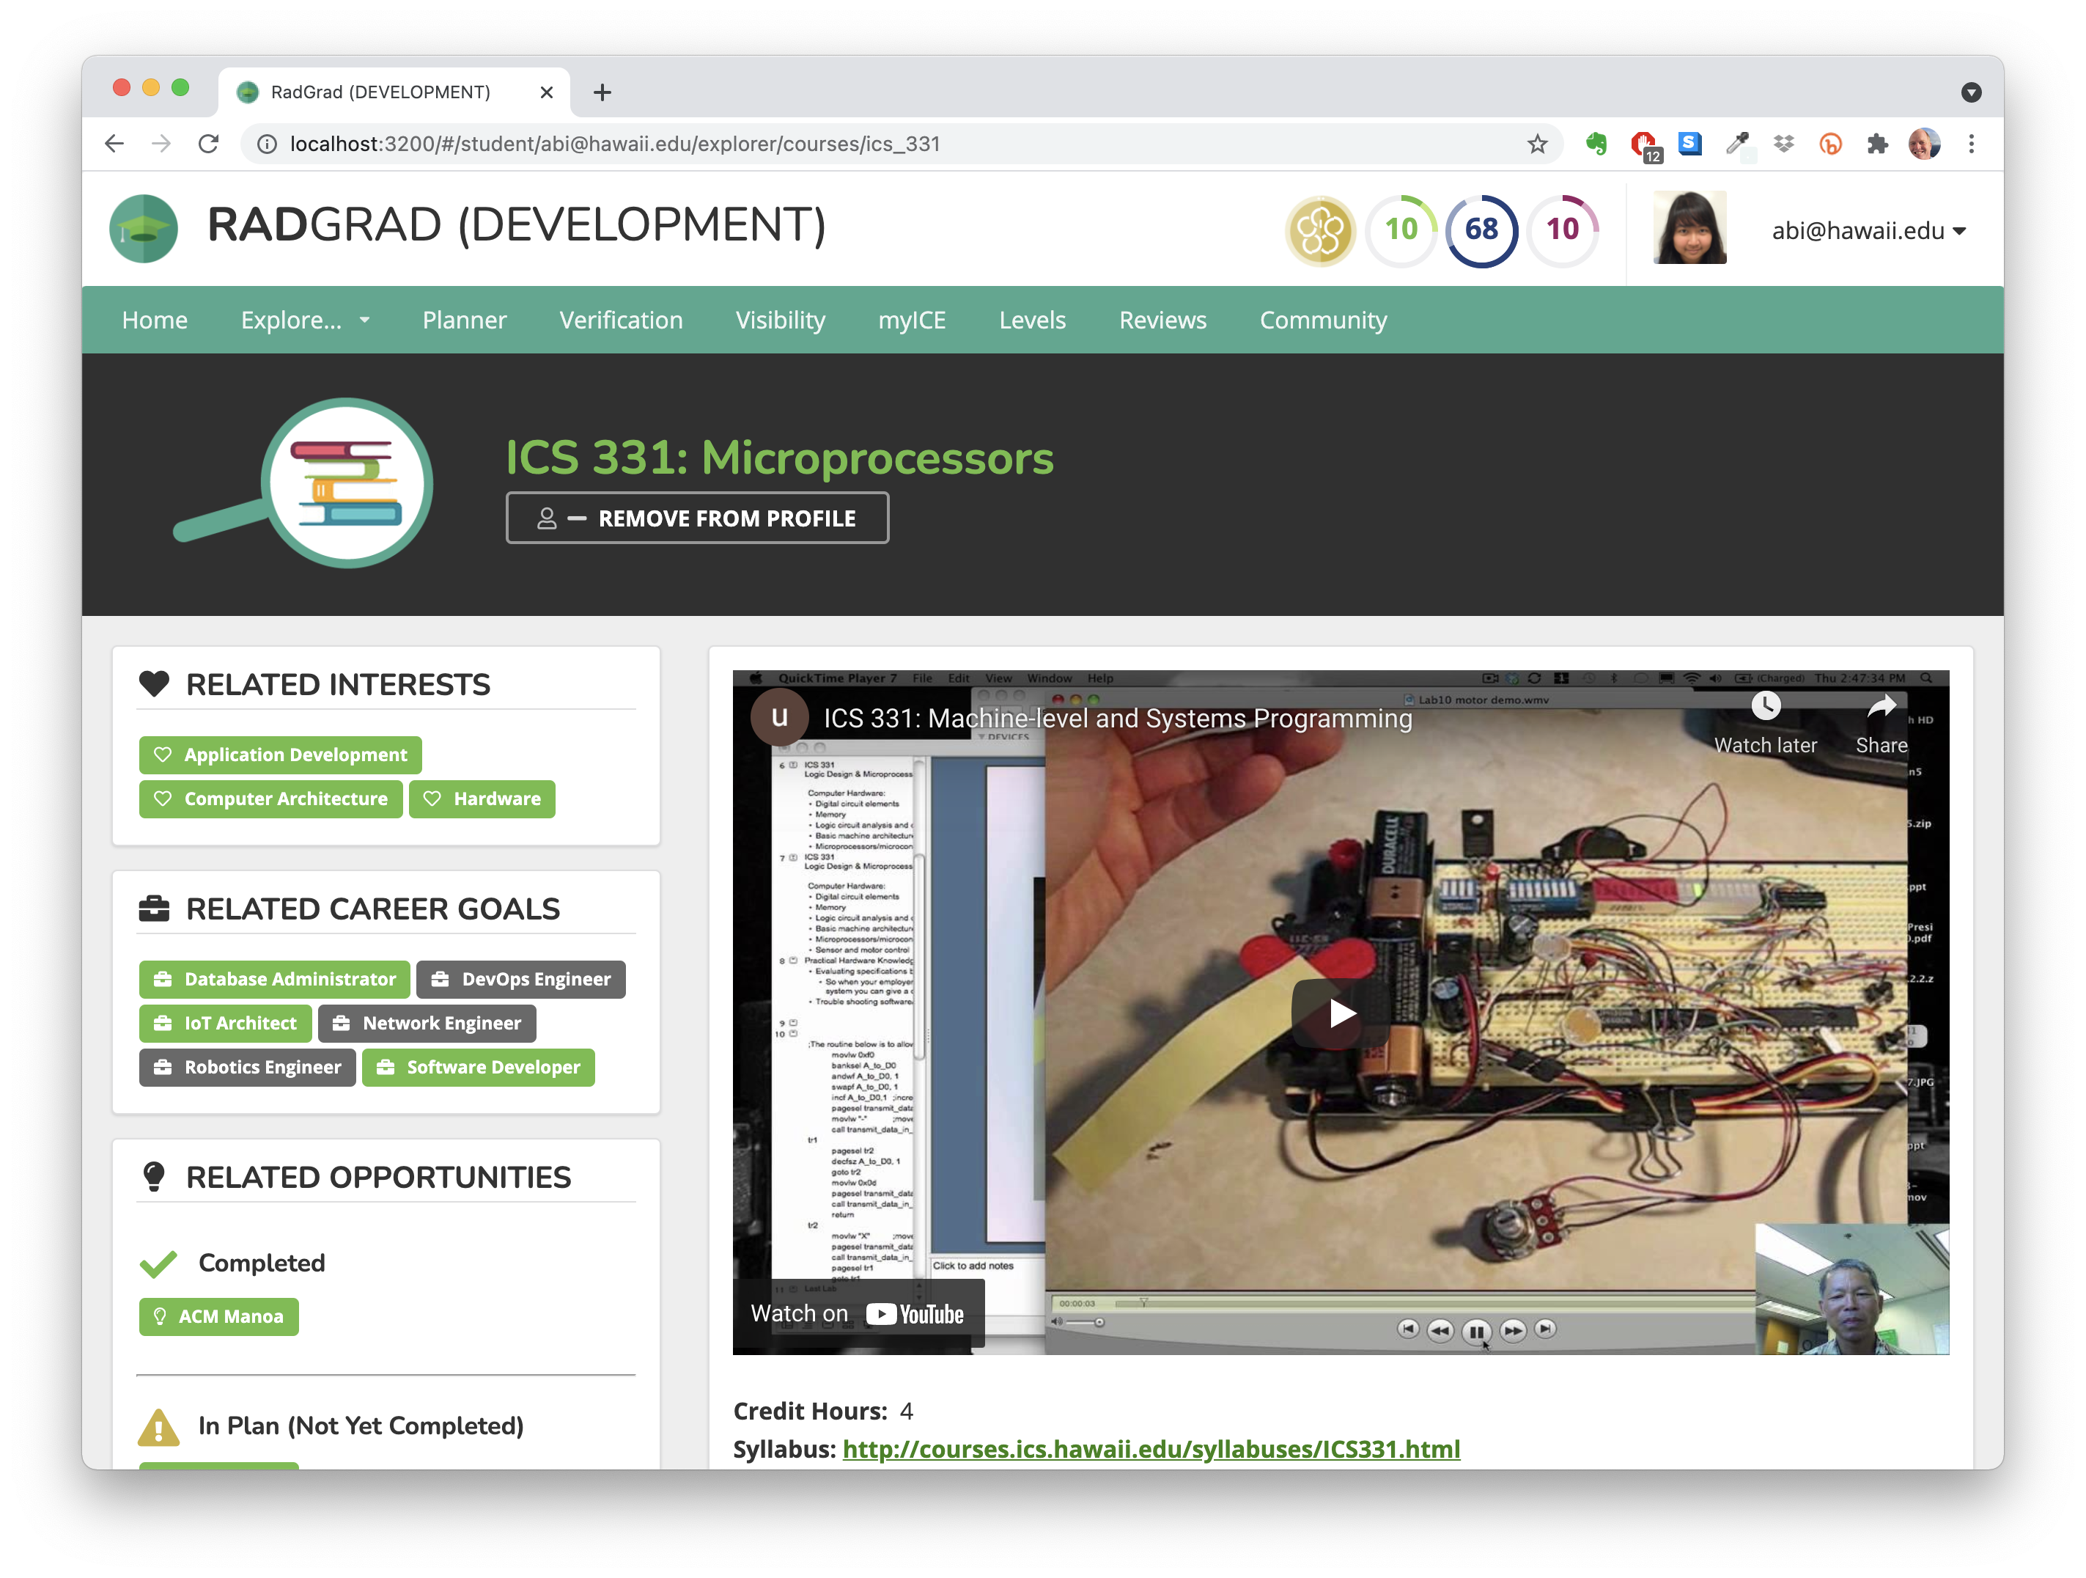Click the RadGrad graduation cap logo

point(144,228)
